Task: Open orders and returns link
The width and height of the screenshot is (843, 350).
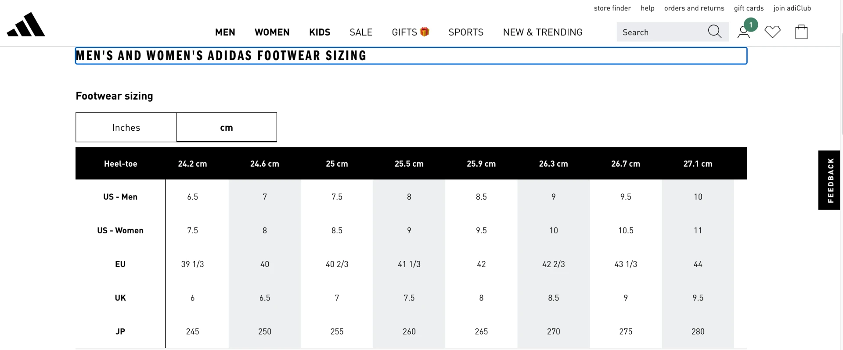Action: coord(694,8)
